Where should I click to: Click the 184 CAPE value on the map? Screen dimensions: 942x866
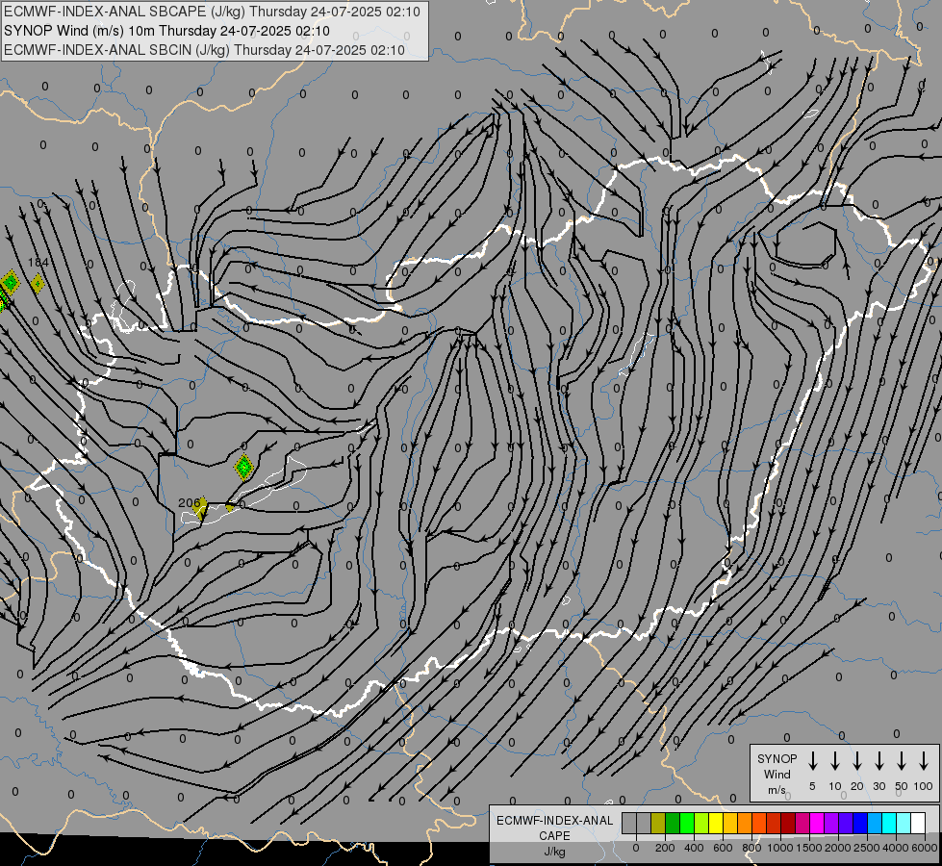tap(38, 262)
